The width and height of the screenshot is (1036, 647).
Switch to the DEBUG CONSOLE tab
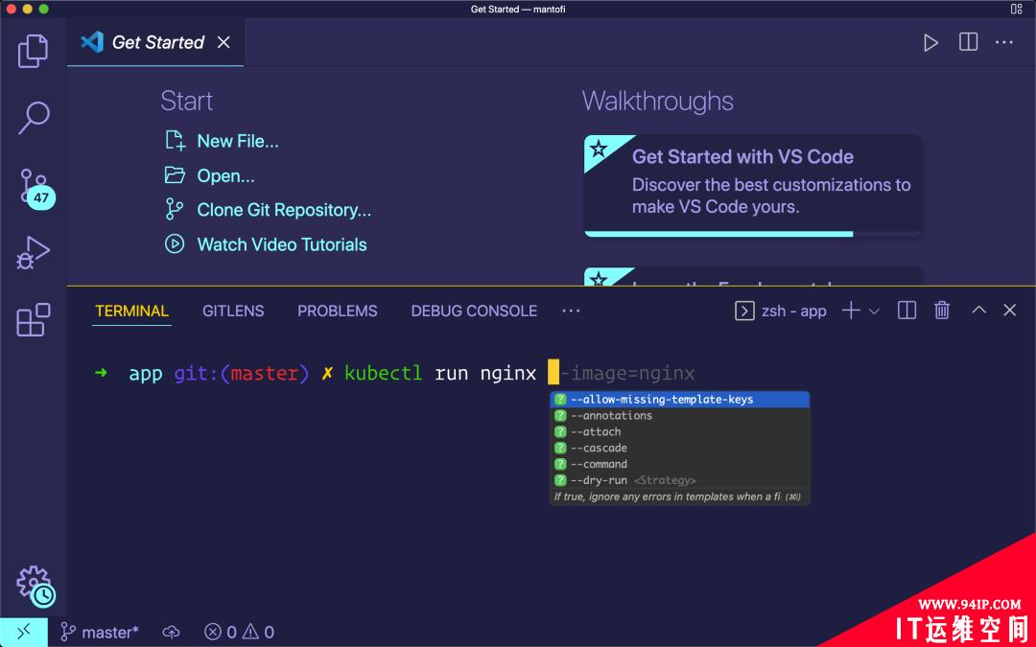click(474, 311)
